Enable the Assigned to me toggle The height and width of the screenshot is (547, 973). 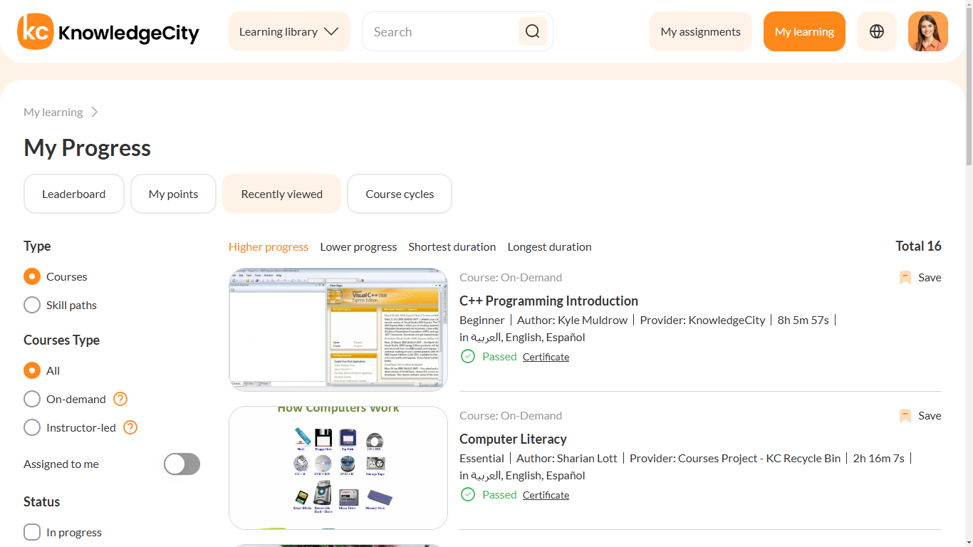tap(182, 464)
